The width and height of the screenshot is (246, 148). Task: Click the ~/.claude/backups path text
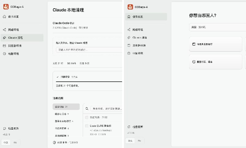coord(101,130)
